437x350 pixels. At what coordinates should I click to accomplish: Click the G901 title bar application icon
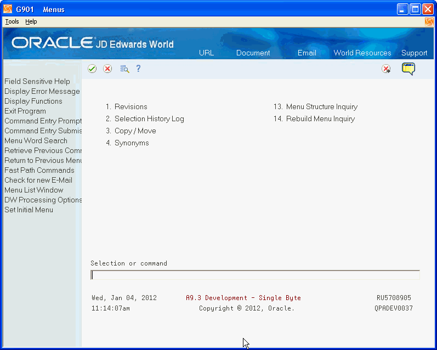click(8, 9)
